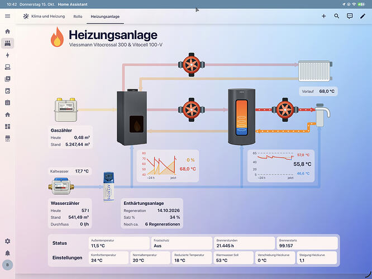372x279 pixels.
Task: Click Salz % 34 % value
Action: point(175,218)
